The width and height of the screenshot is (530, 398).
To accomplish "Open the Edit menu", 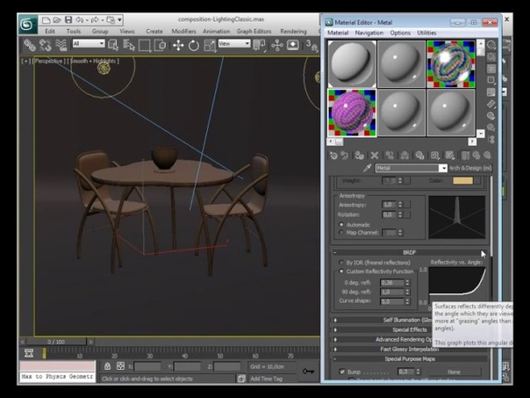I will coord(50,31).
